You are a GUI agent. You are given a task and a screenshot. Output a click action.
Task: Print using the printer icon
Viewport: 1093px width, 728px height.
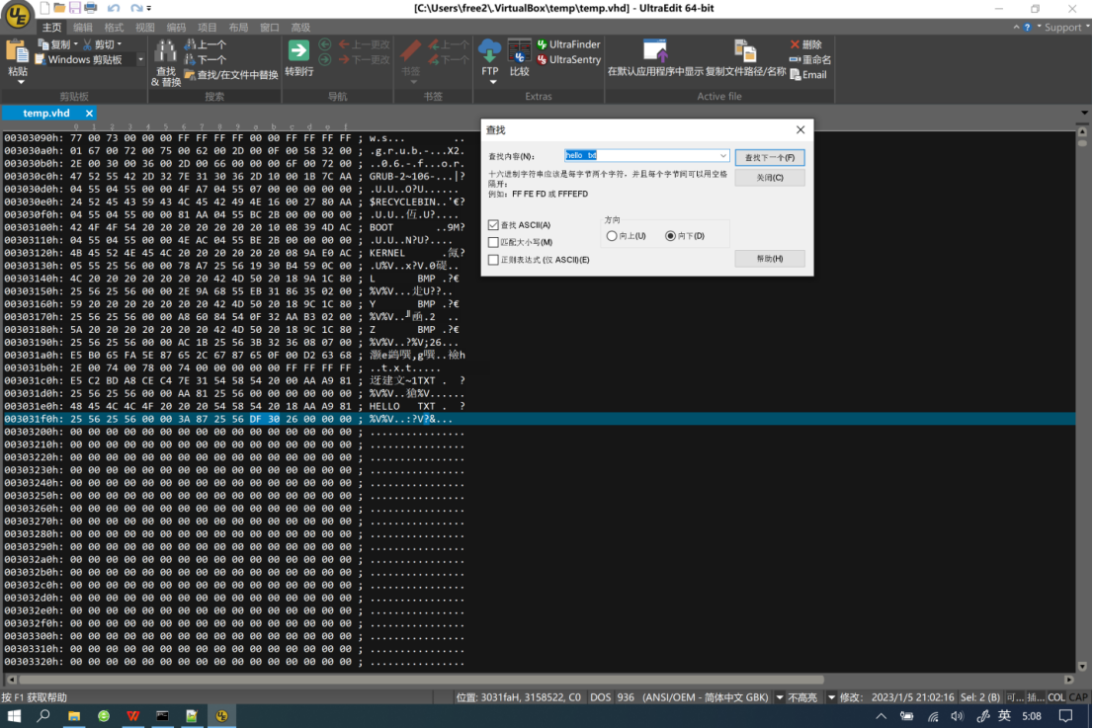pyautogui.click(x=91, y=8)
